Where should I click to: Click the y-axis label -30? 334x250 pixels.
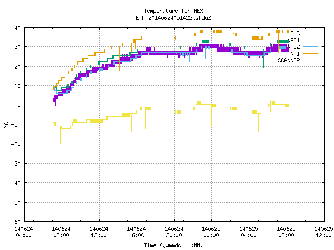tap(16, 164)
